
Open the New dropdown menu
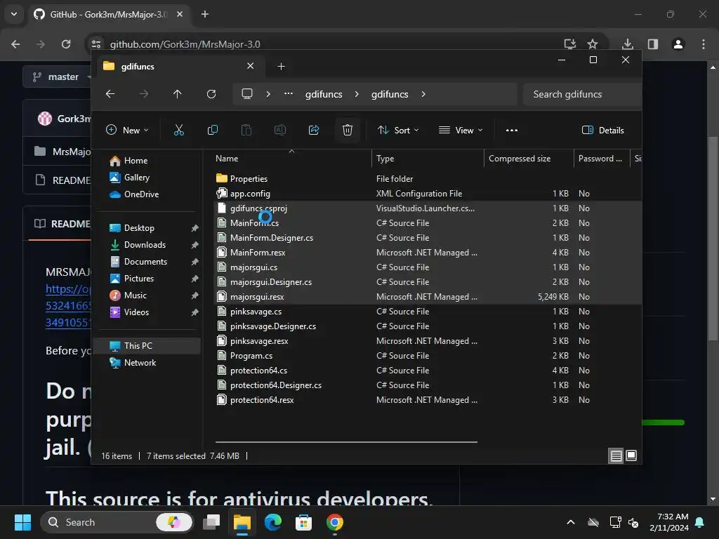tap(127, 130)
